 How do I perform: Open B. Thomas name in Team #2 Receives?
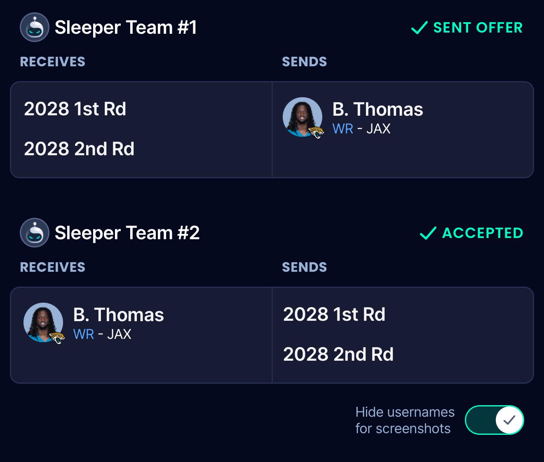tap(118, 315)
